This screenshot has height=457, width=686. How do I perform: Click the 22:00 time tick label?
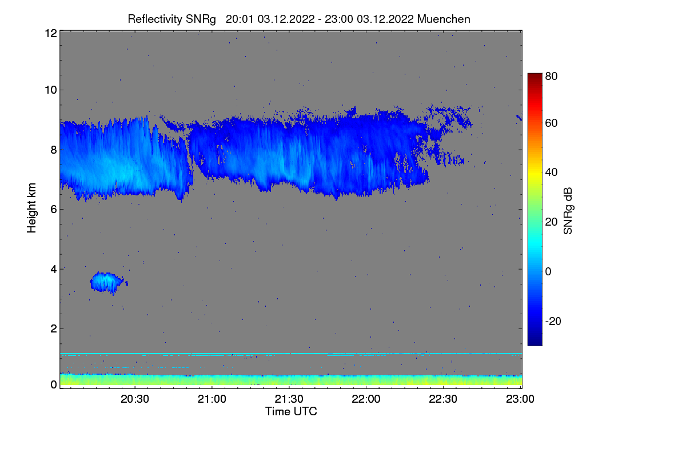[366, 399]
